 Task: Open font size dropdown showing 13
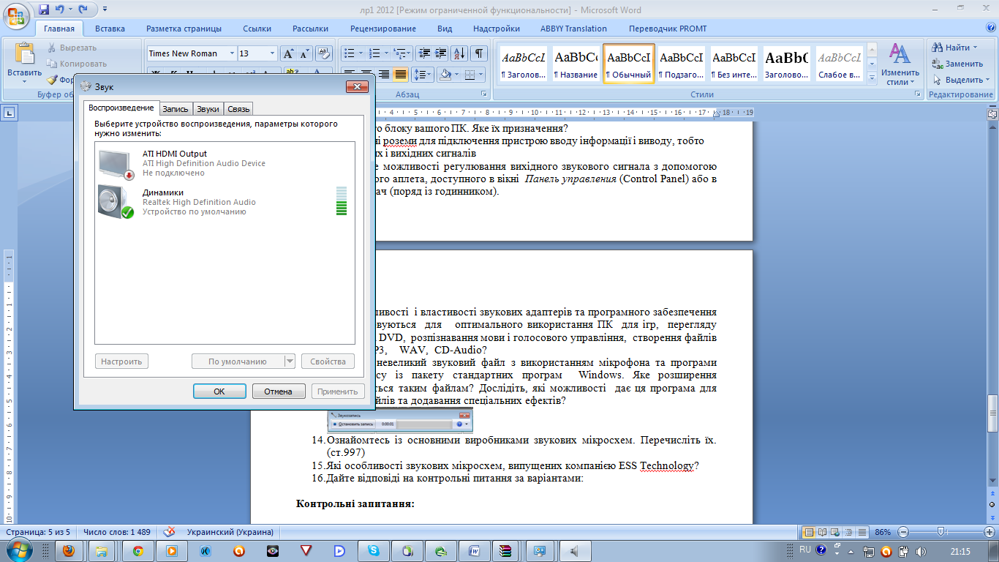click(273, 53)
